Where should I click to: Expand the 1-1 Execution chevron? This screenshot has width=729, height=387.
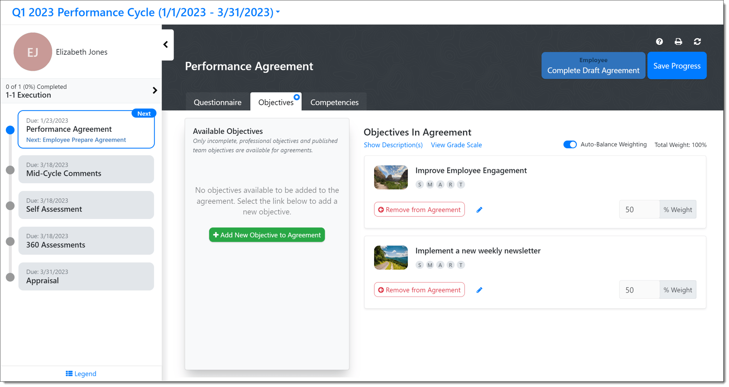pos(155,90)
